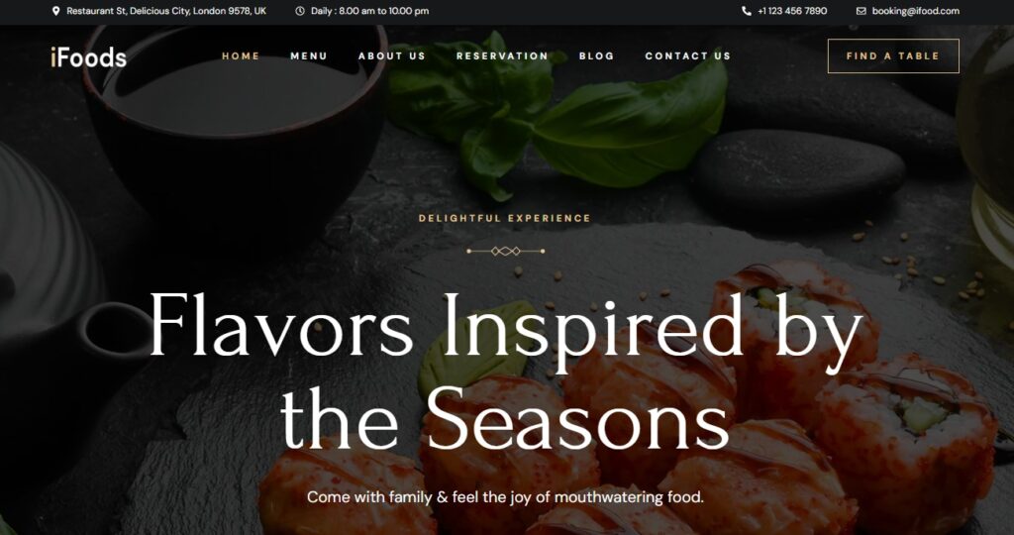
Task: Click the phone handset icon
Action: (x=747, y=11)
